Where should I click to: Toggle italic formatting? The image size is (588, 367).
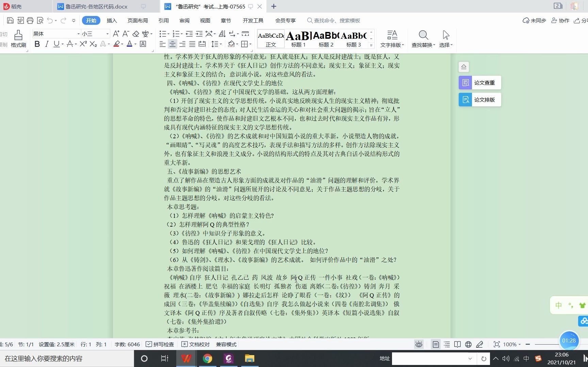click(47, 44)
